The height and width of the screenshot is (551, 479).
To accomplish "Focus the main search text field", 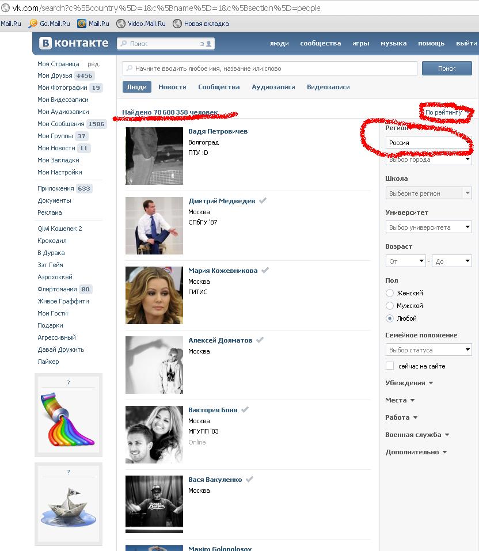I will tap(270, 68).
